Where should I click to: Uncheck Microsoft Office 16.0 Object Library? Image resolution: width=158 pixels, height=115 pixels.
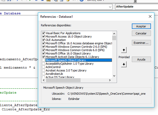tap(43, 53)
